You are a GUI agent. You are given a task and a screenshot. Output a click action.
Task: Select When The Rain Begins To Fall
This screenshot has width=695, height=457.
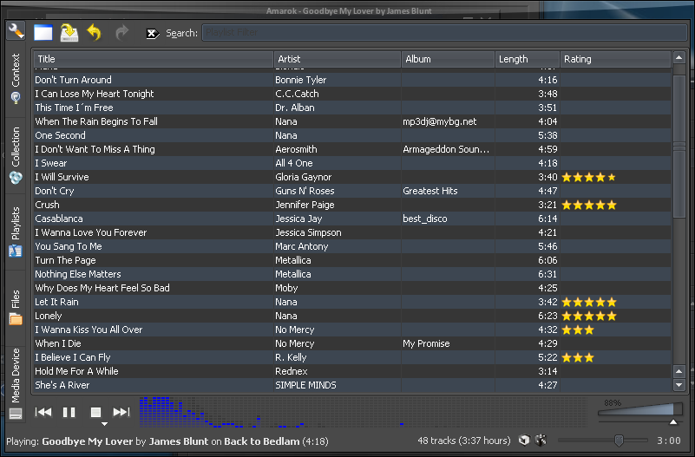pos(352,121)
